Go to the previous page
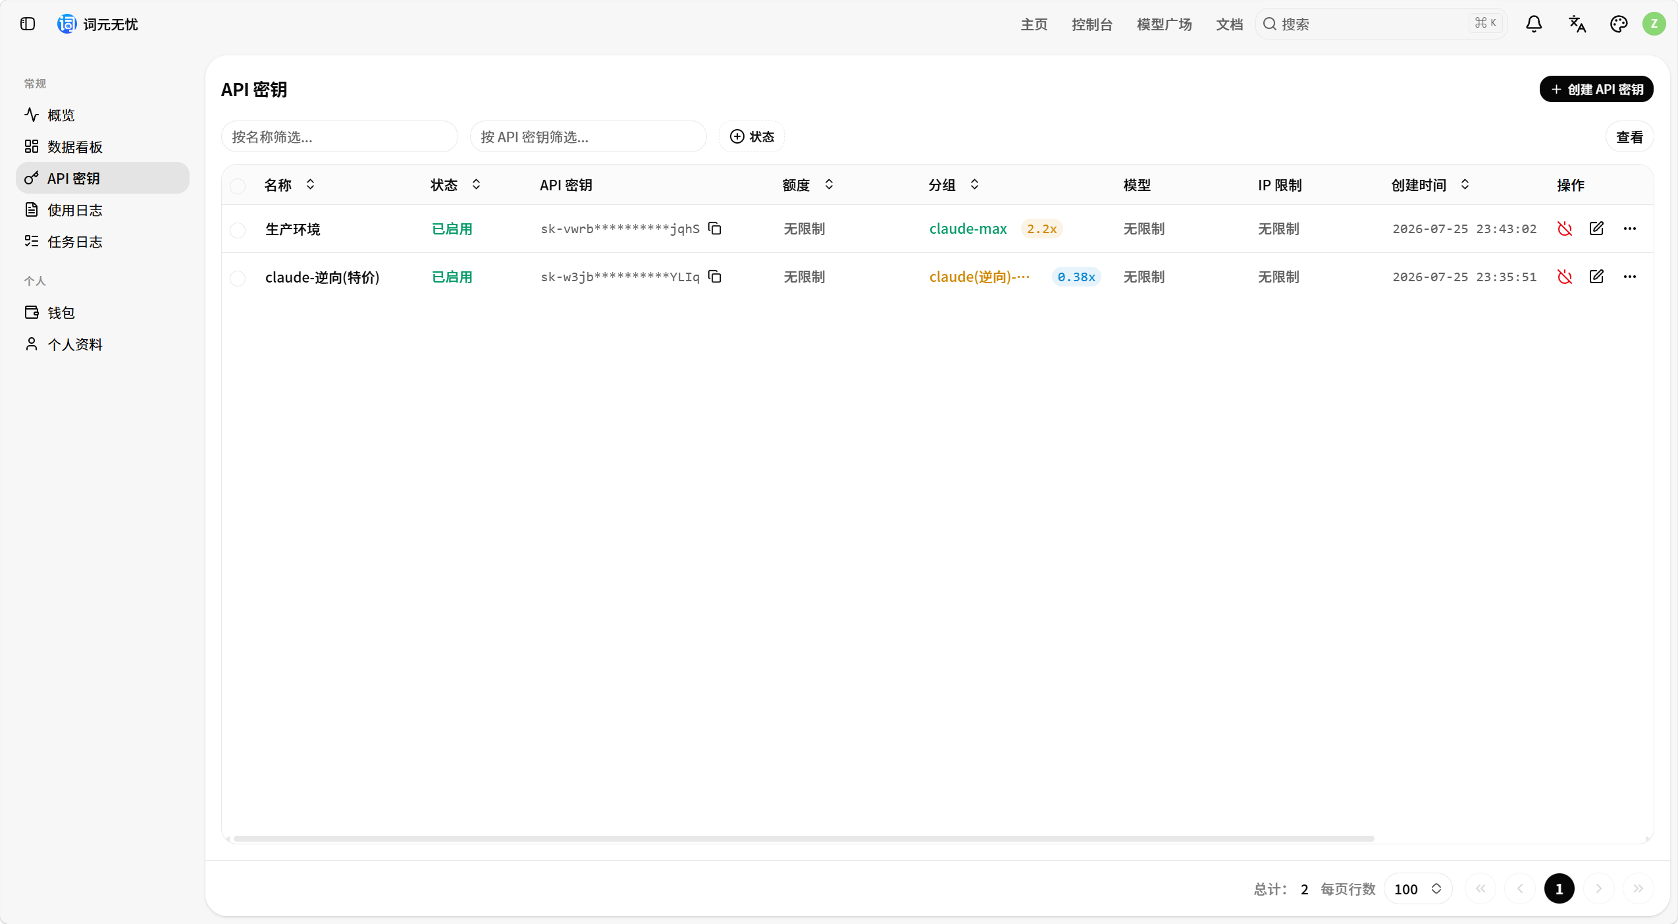Viewport: 1678px width, 924px height. tap(1520, 888)
